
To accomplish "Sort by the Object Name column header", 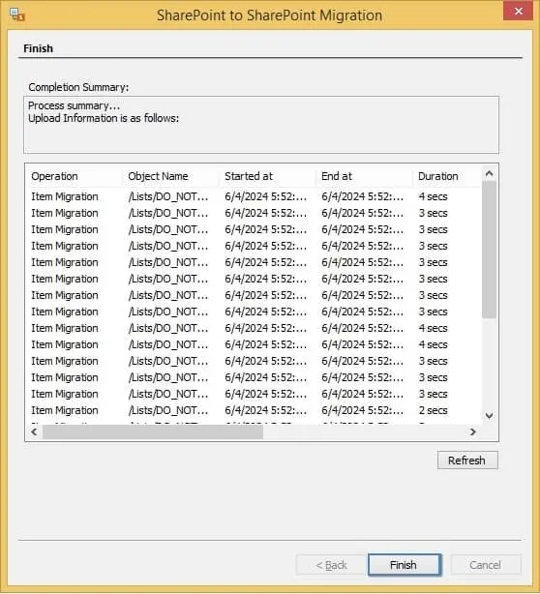I will 171,176.
